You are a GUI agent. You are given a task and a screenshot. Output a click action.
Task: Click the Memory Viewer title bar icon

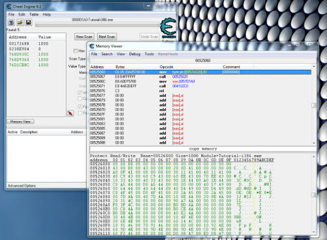(92, 46)
